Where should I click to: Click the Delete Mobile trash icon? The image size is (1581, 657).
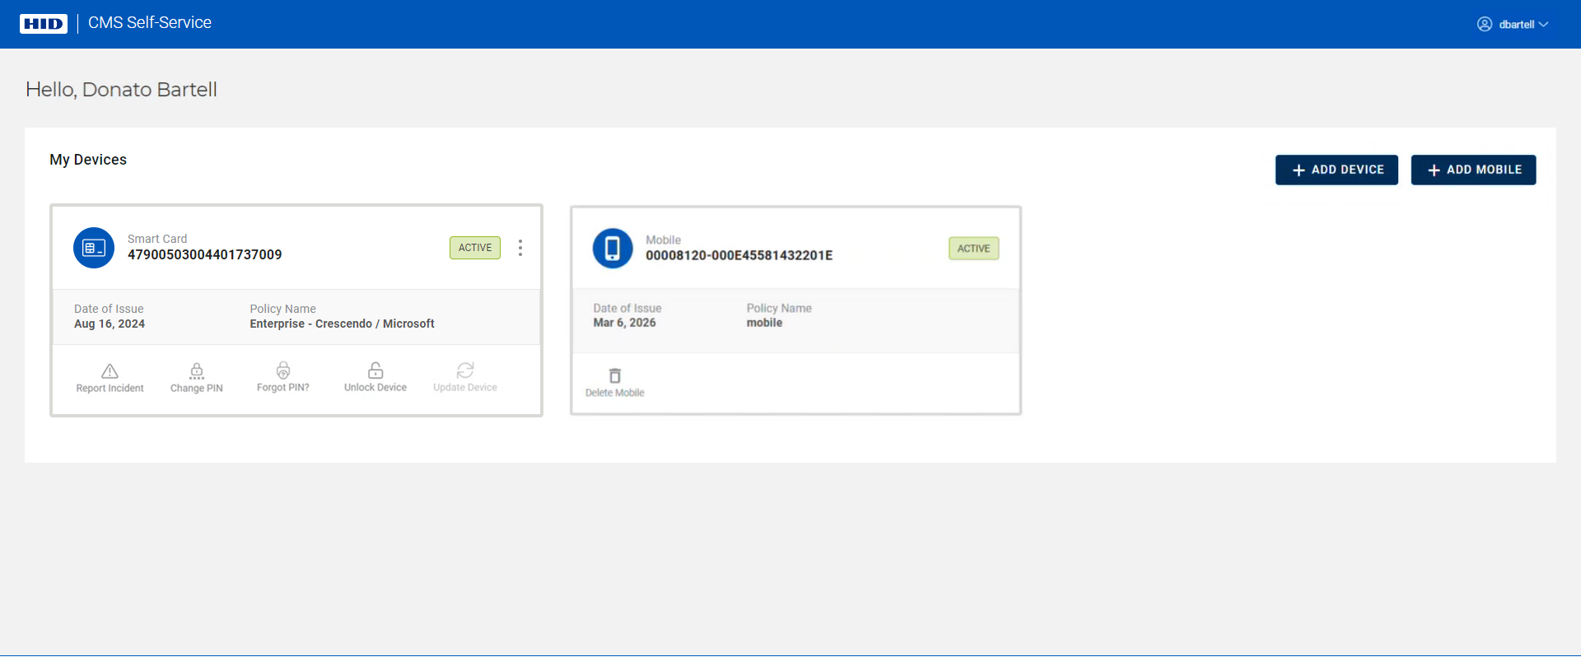tap(615, 376)
